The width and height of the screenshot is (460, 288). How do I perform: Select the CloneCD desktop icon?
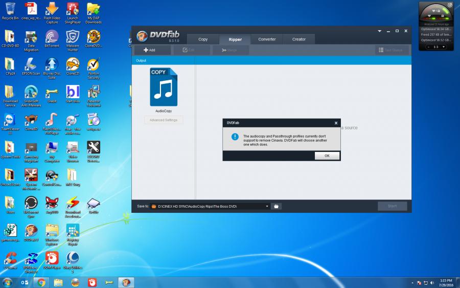(x=73, y=67)
